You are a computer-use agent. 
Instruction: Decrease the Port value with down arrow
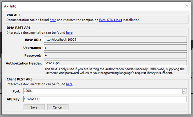pos(184,92)
